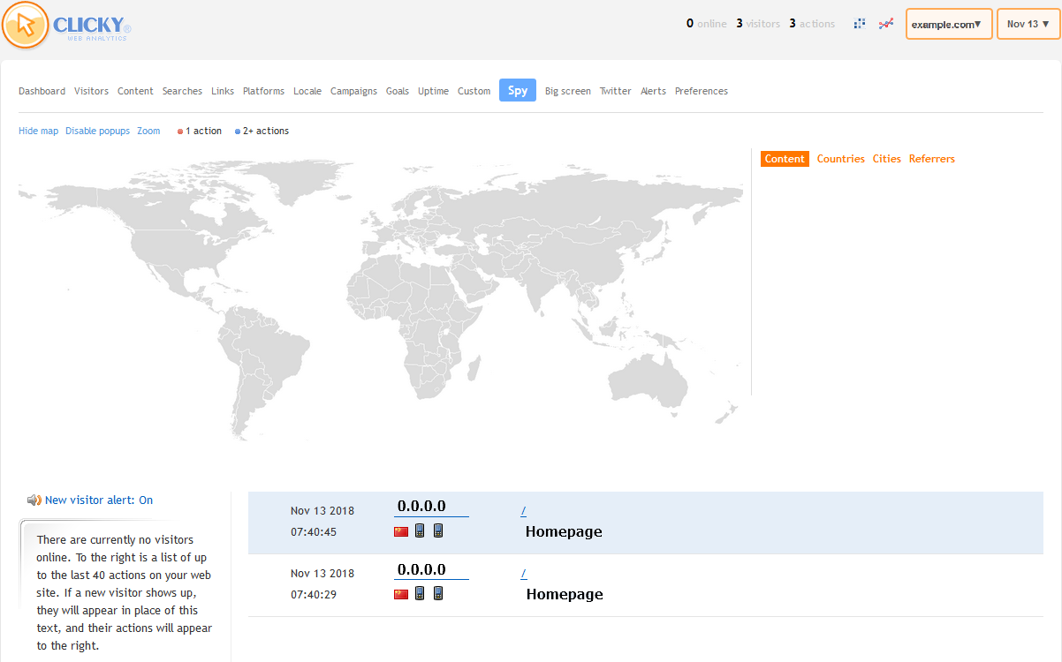The image size is (1062, 662).
Task: Hide the world map
Action: pos(38,132)
